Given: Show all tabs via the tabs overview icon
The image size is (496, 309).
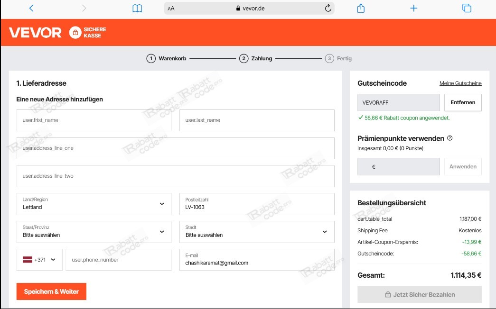Looking at the screenshot, I should coord(467,8).
